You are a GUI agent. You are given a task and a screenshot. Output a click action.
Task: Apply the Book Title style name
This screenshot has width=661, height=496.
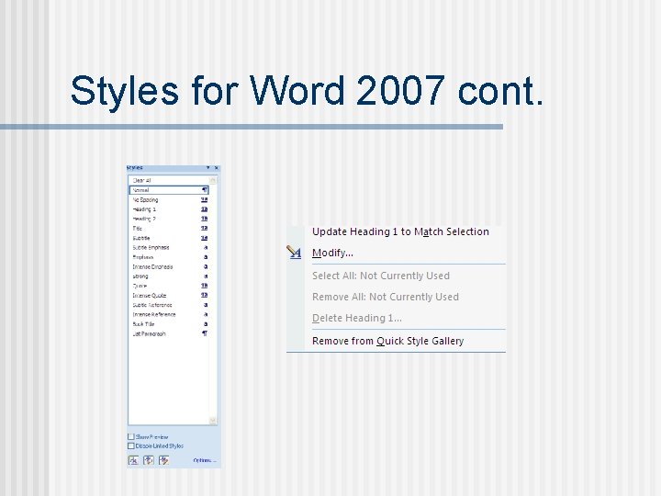coord(144,324)
